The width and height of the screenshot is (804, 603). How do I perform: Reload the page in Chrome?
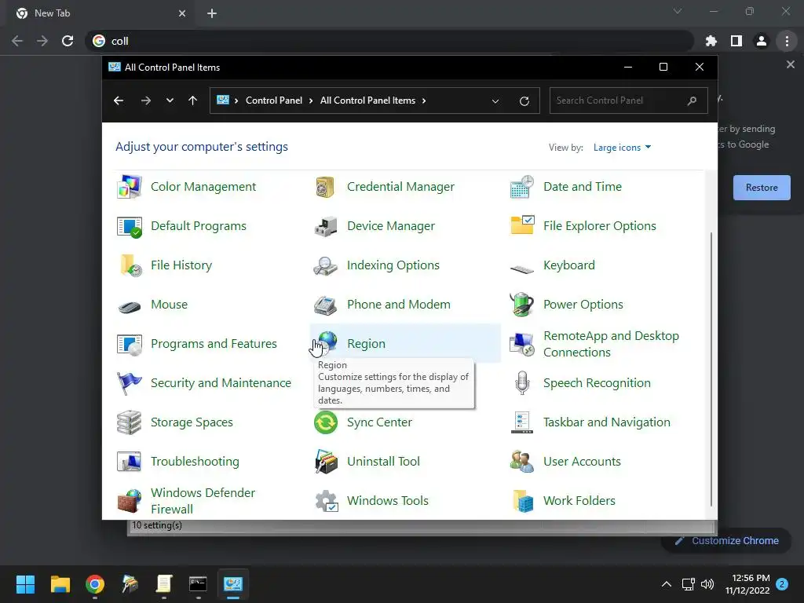coord(68,41)
